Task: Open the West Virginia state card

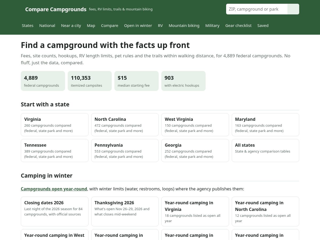Action: point(195,125)
